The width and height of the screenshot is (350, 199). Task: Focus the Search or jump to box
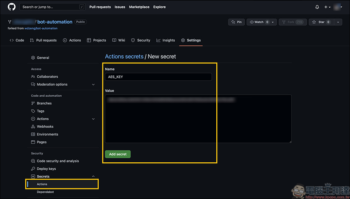[52, 7]
